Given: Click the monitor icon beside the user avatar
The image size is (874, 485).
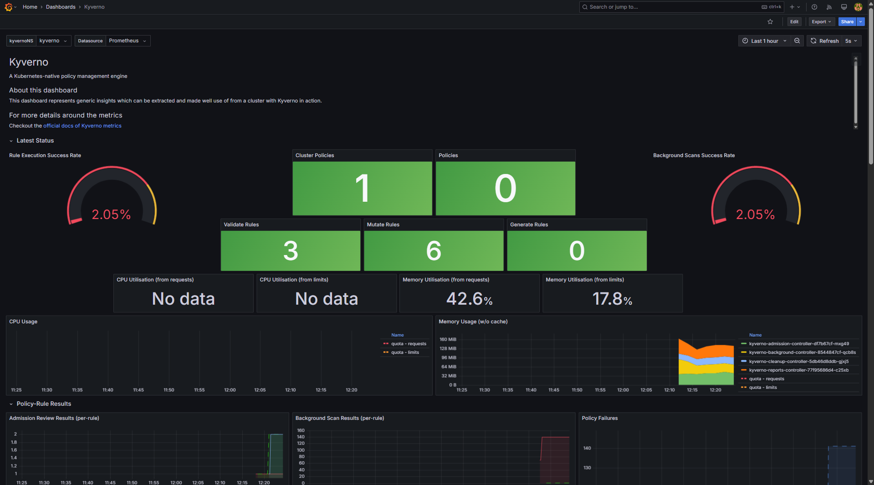Looking at the screenshot, I should click(844, 7).
